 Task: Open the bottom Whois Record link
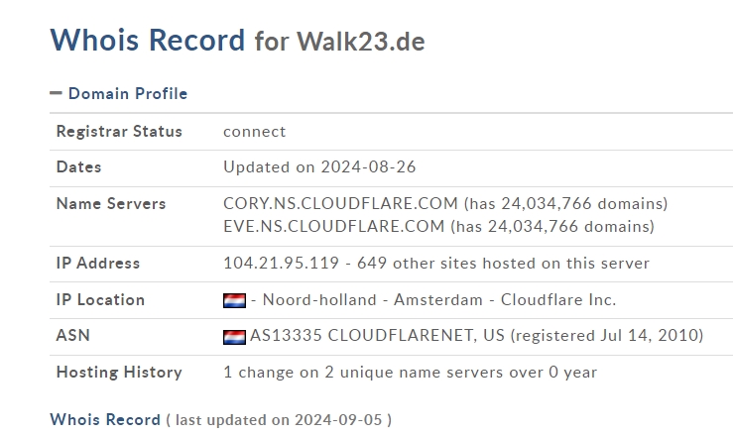(x=104, y=419)
